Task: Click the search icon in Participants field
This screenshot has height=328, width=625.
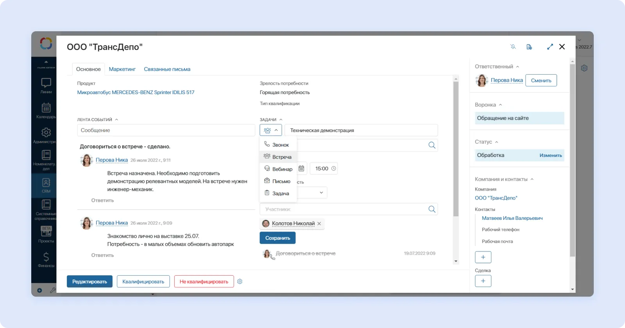Action: pyautogui.click(x=432, y=209)
